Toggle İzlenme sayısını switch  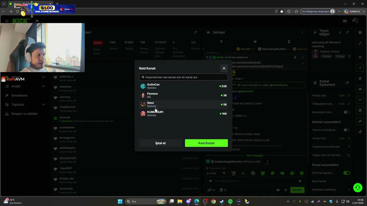[x=347, y=173]
